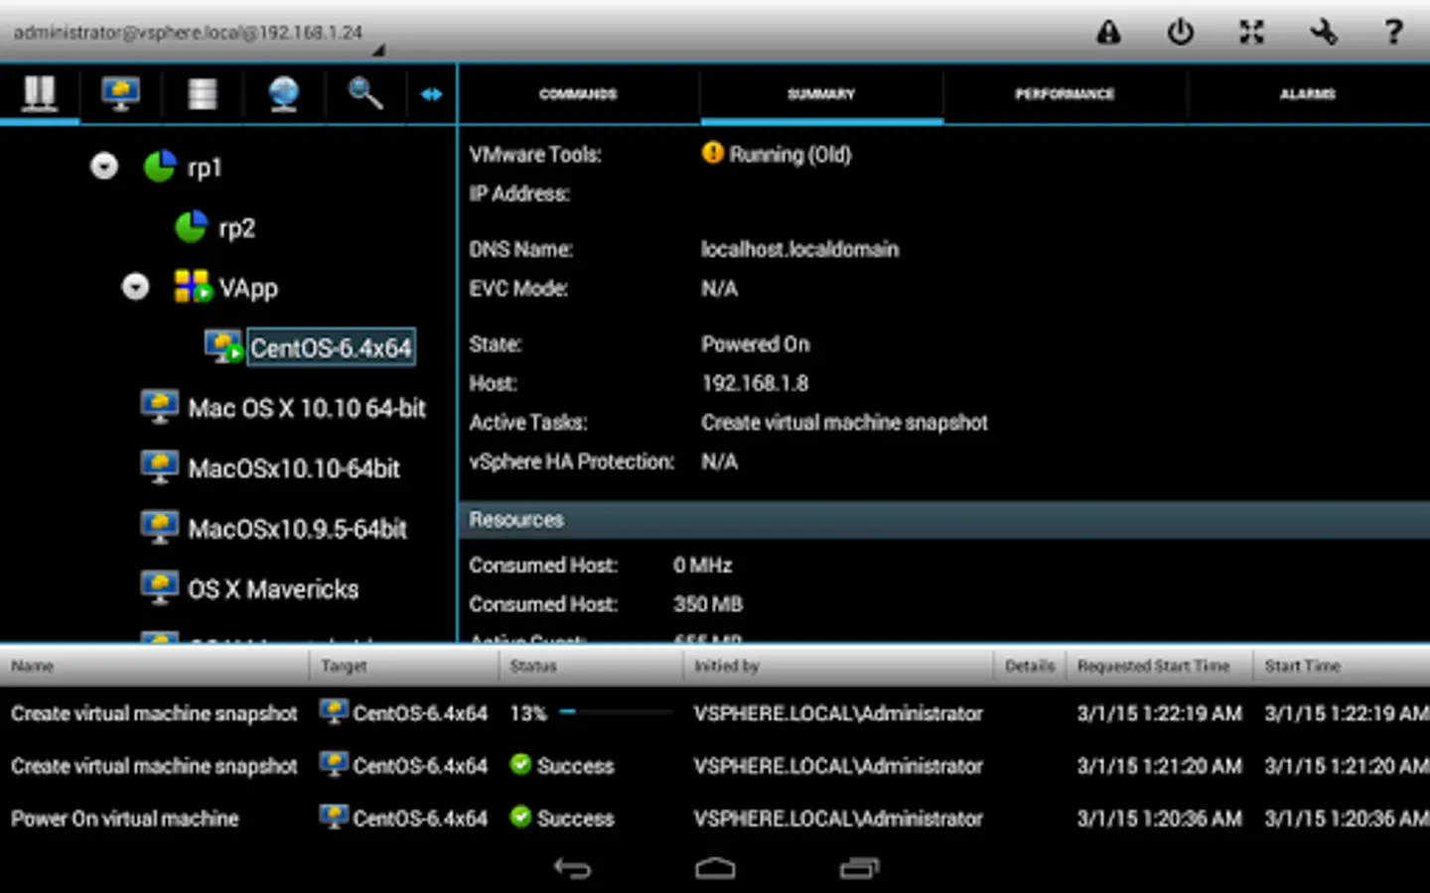Sort tasks by Requested Start Time column
The height and width of the screenshot is (893, 1430).
[x=1160, y=666]
